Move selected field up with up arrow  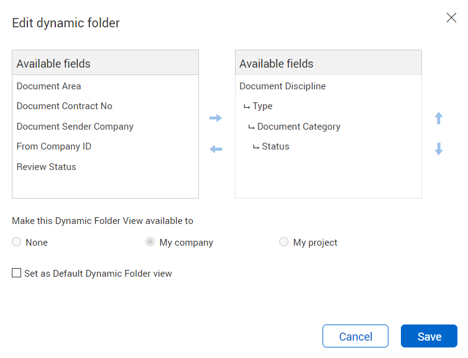438,118
